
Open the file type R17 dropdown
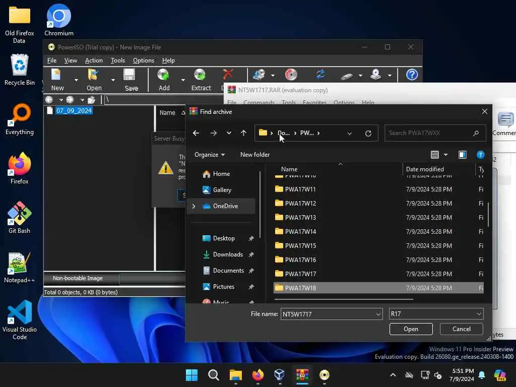479,314
